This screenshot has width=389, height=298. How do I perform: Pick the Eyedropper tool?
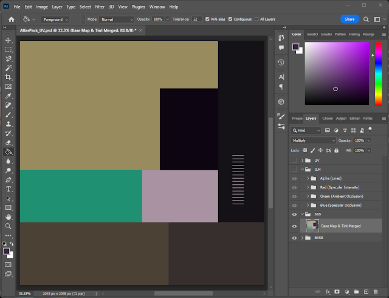click(9, 96)
